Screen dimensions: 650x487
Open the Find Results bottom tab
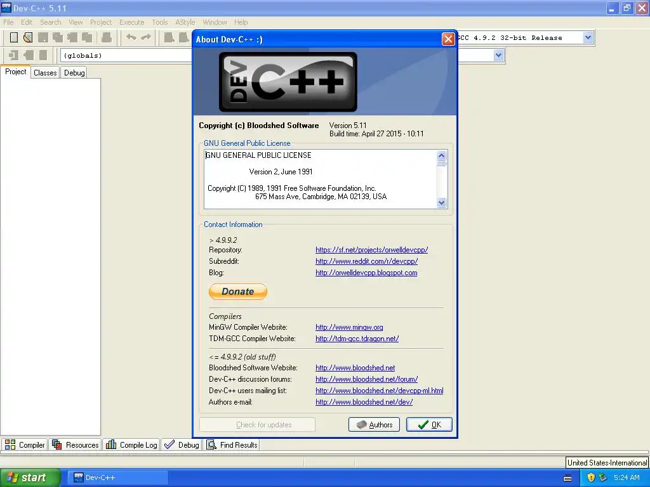(232, 445)
